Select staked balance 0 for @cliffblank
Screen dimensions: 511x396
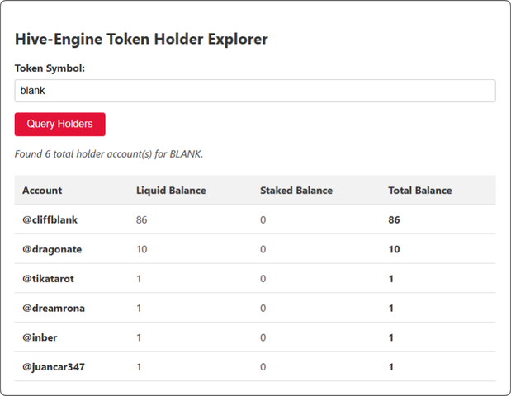(263, 219)
